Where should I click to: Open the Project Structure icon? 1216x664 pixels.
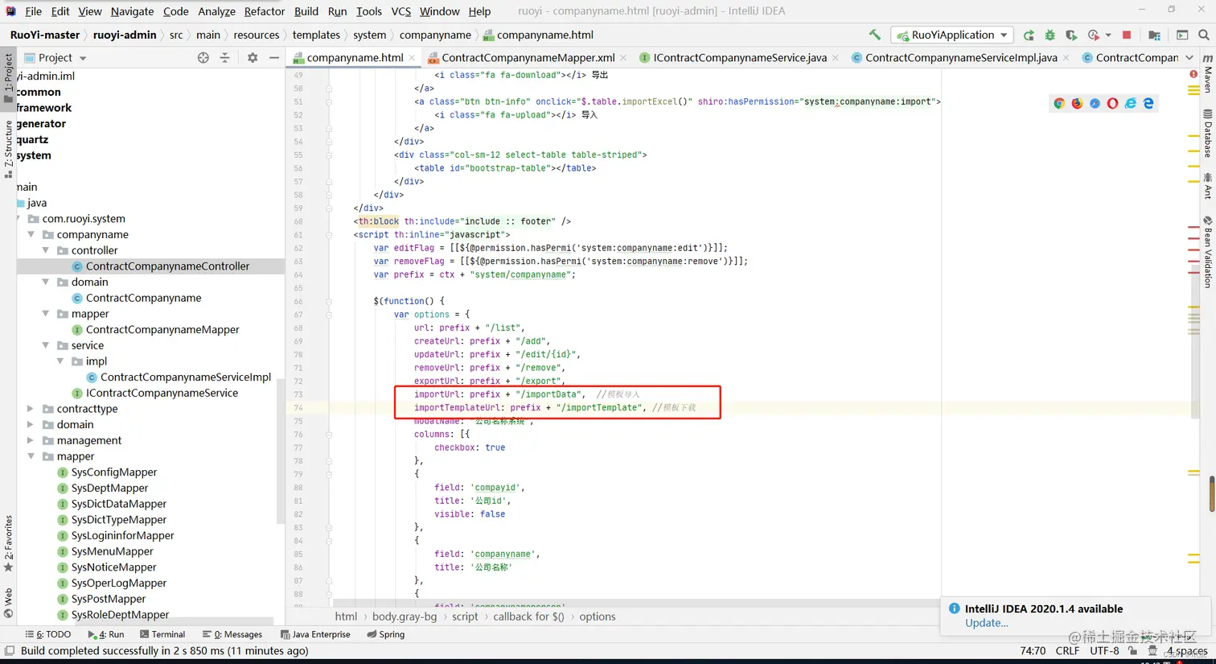[1154, 35]
